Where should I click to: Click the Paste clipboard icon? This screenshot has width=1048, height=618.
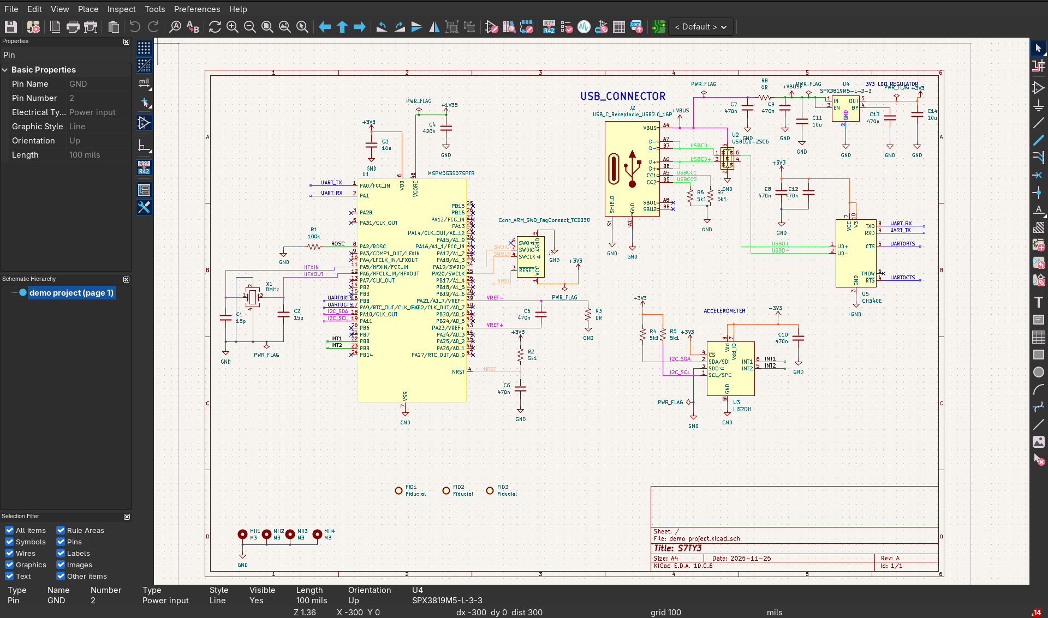[114, 27]
